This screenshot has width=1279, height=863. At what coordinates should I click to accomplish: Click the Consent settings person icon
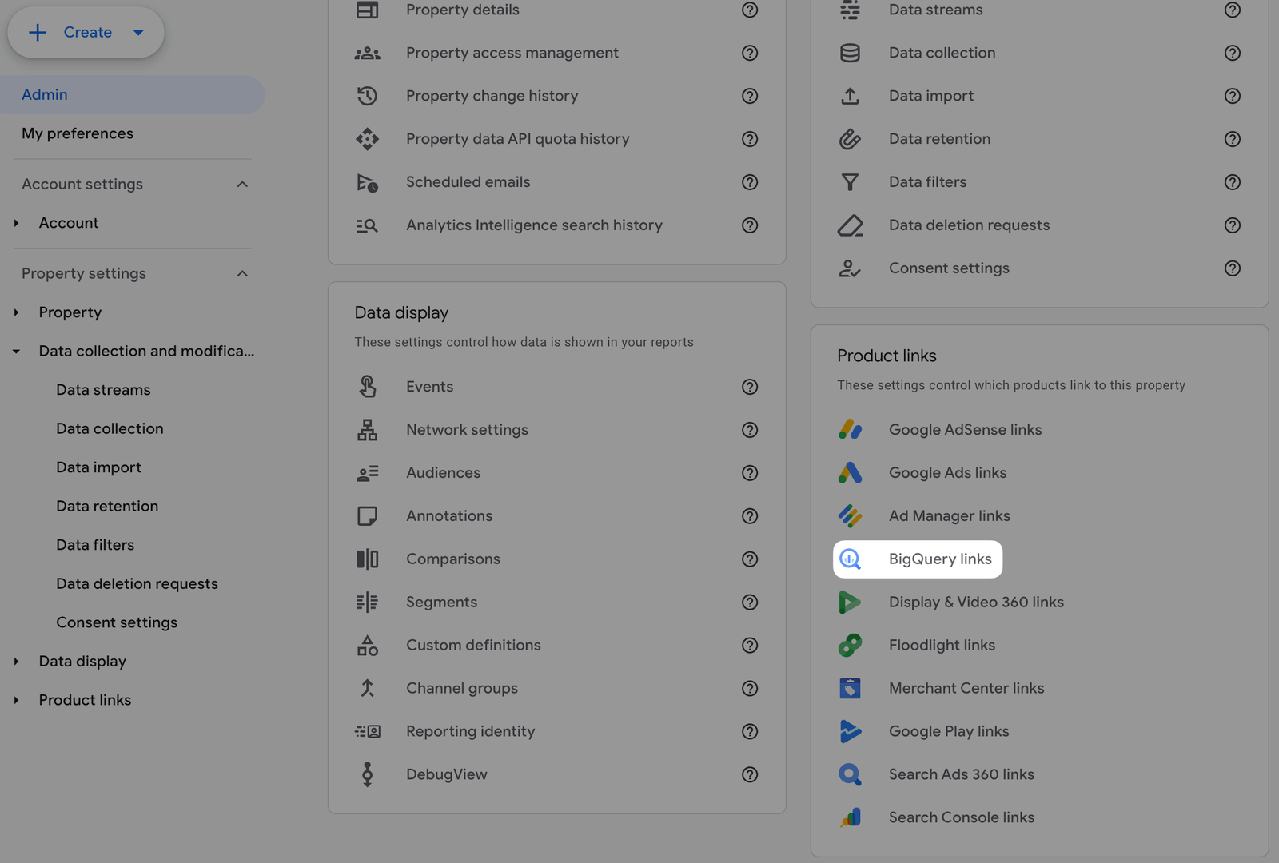click(850, 268)
